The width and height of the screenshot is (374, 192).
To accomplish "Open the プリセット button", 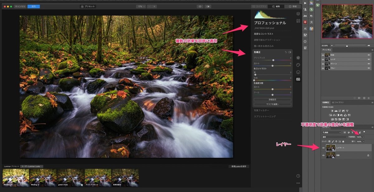I will point(88,6).
